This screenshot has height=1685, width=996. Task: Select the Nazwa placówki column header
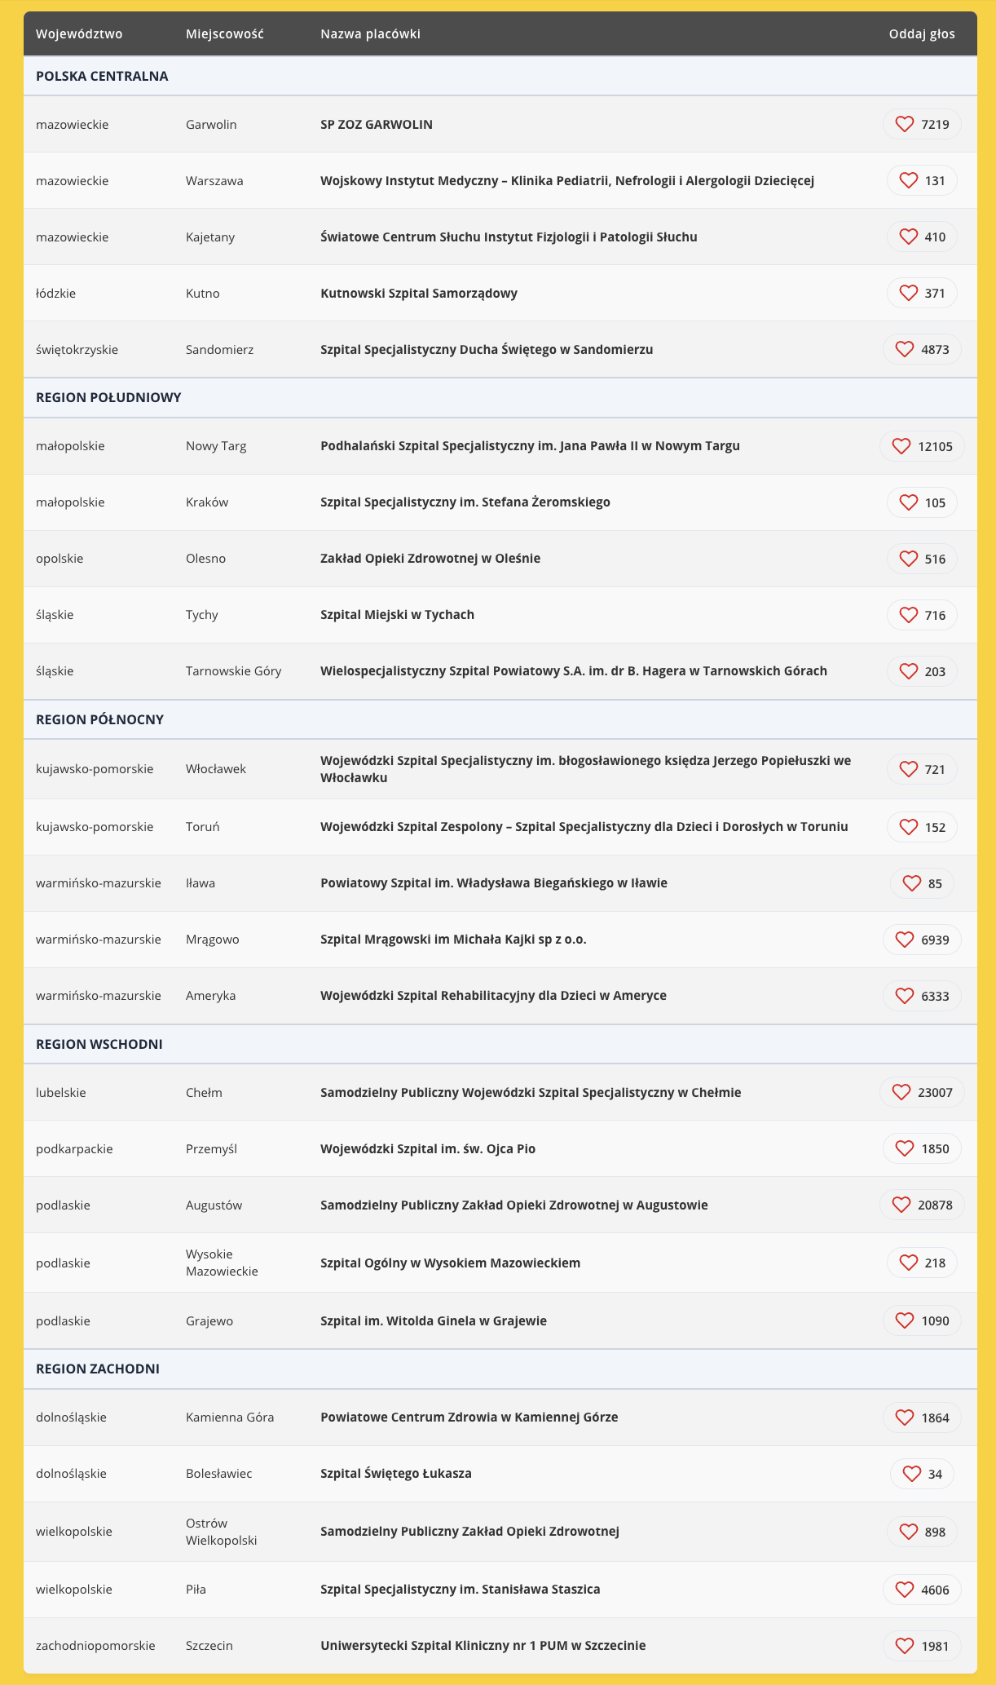click(370, 33)
